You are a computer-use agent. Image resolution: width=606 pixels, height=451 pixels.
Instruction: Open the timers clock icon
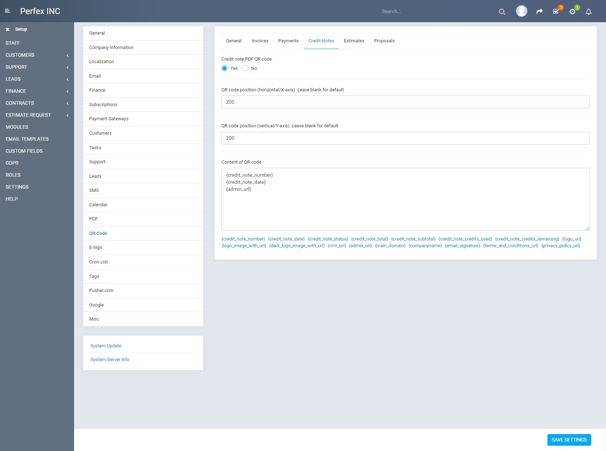coord(572,12)
